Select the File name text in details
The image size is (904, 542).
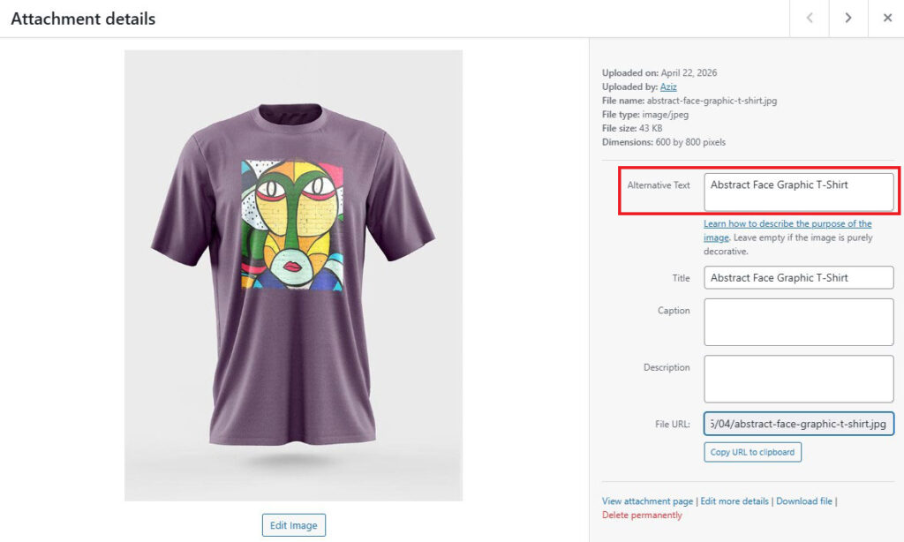(689, 101)
